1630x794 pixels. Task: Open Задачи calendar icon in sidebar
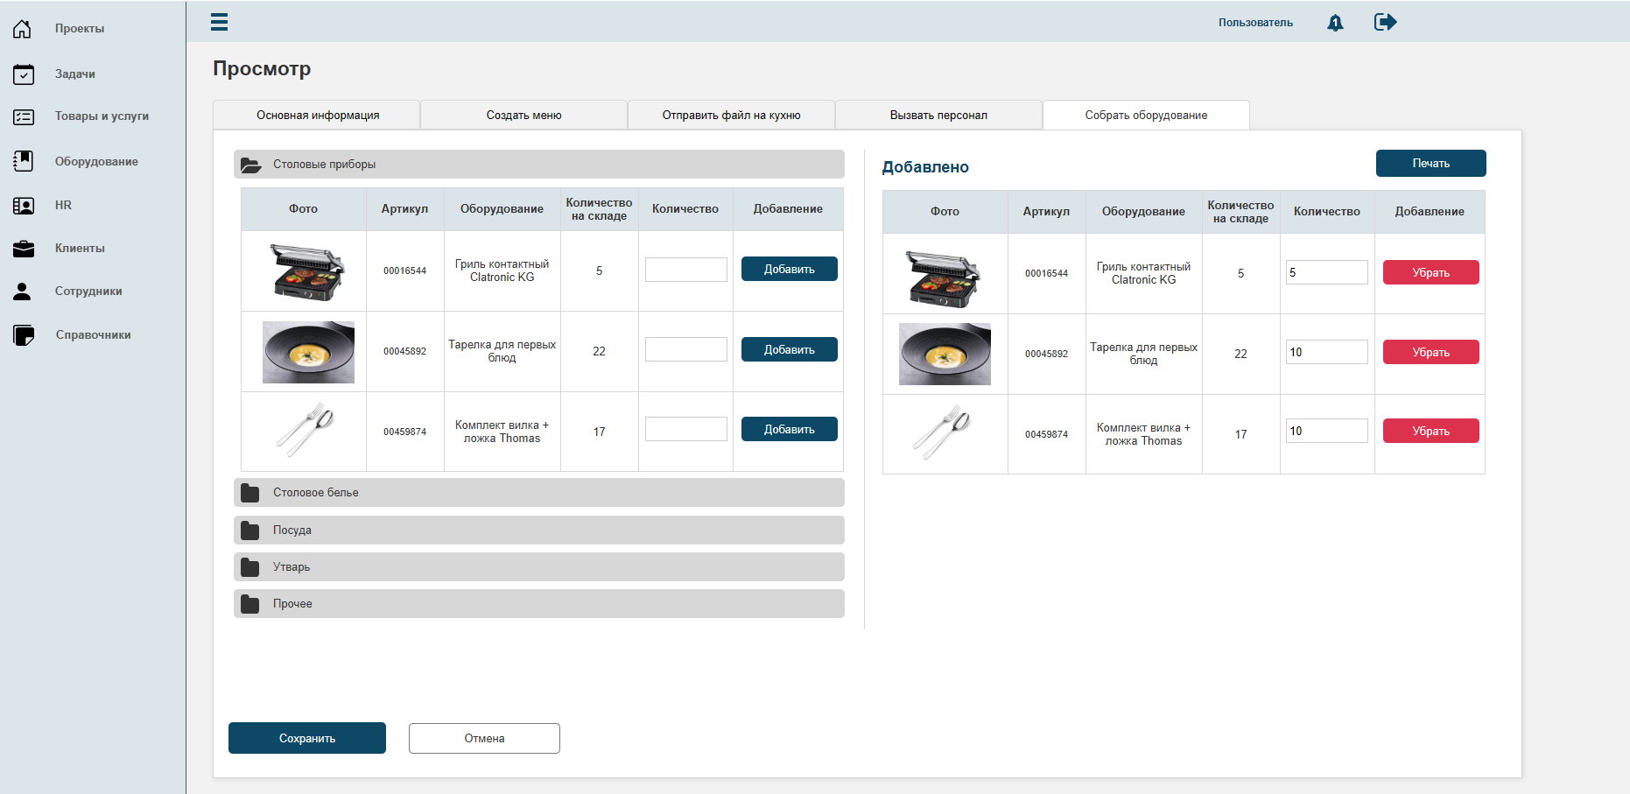pos(24,74)
